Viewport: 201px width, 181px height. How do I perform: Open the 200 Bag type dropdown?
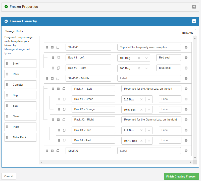[x=146, y=68]
